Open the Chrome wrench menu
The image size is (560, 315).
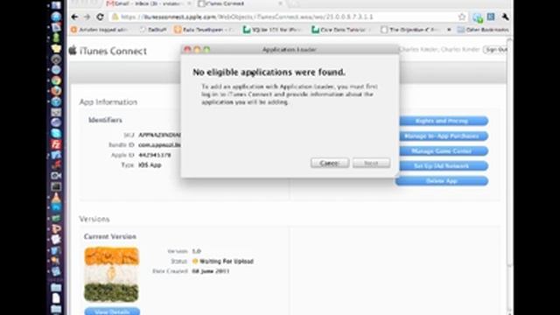505,17
